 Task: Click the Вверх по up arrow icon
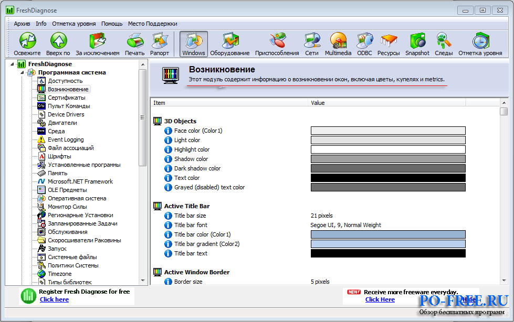pos(58,41)
